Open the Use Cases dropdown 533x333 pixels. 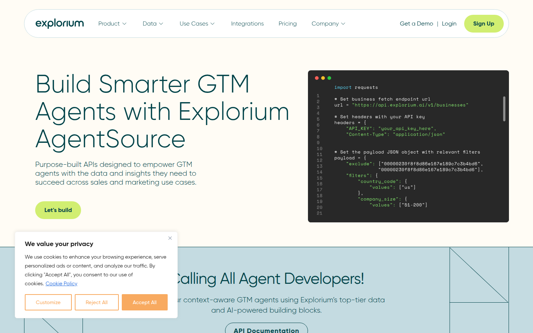(x=197, y=24)
